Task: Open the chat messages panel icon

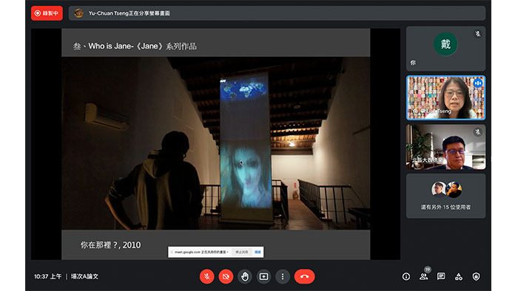Action: click(x=441, y=276)
